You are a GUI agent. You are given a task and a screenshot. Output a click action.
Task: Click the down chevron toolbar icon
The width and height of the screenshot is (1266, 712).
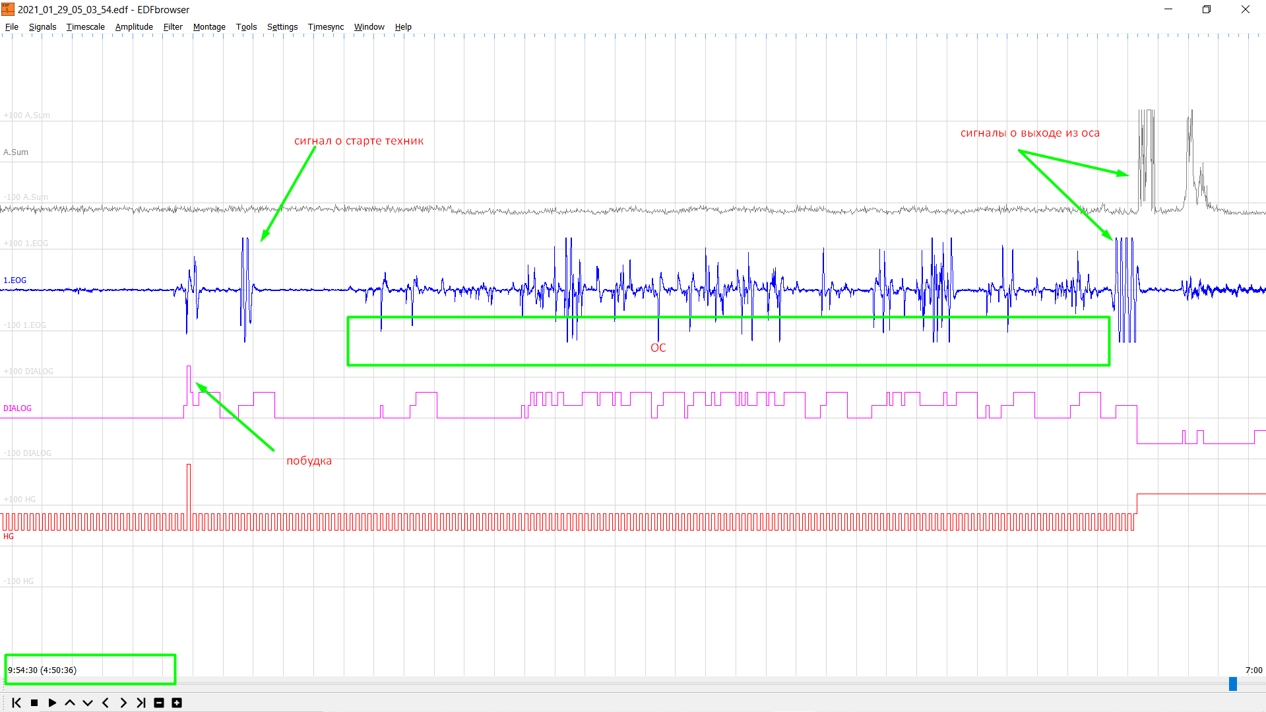pyautogui.click(x=88, y=703)
